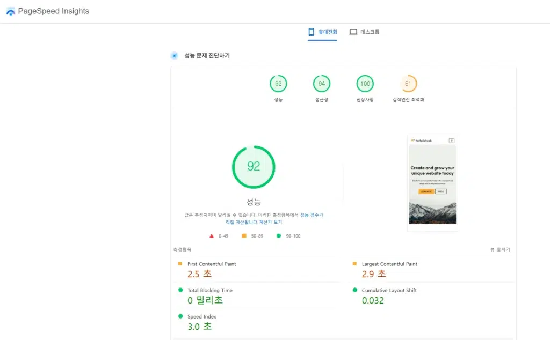Click the 검색엔진 최적화 61 gauge
The width and height of the screenshot is (550, 340).
pyautogui.click(x=408, y=84)
